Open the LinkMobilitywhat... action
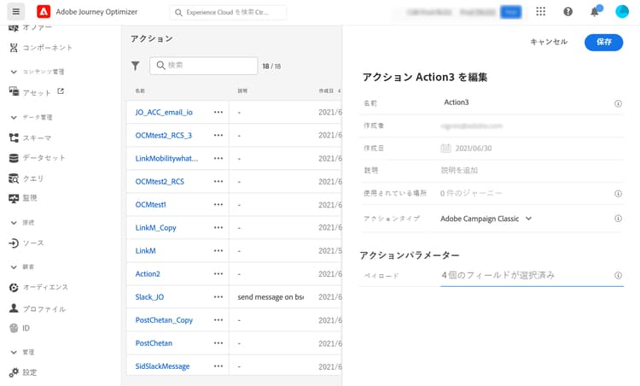The width and height of the screenshot is (640, 386). click(x=166, y=159)
